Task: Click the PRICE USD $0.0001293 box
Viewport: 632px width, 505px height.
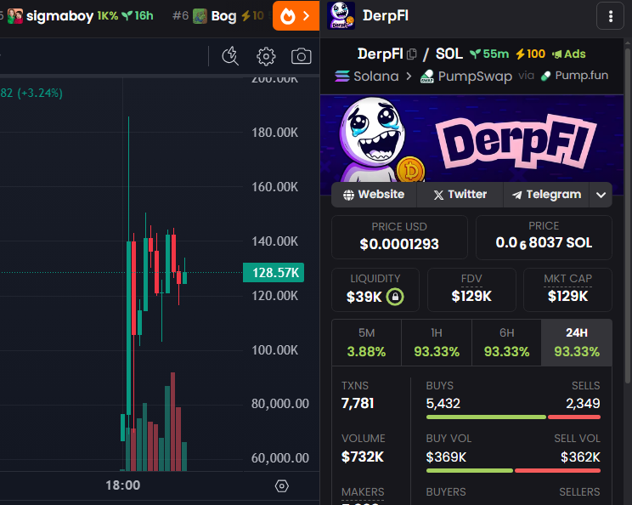Action: [399, 237]
